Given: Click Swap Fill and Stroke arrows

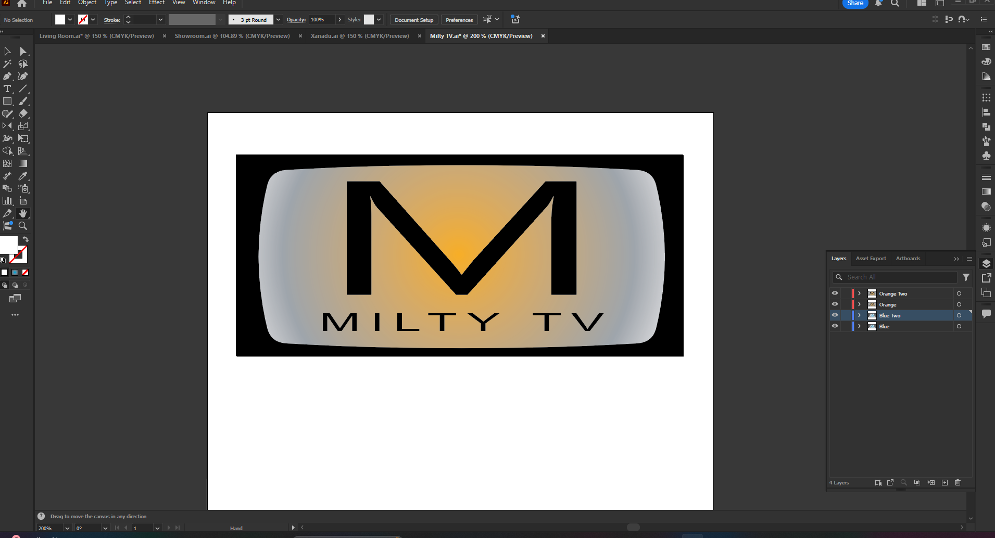Looking at the screenshot, I should pos(26,239).
